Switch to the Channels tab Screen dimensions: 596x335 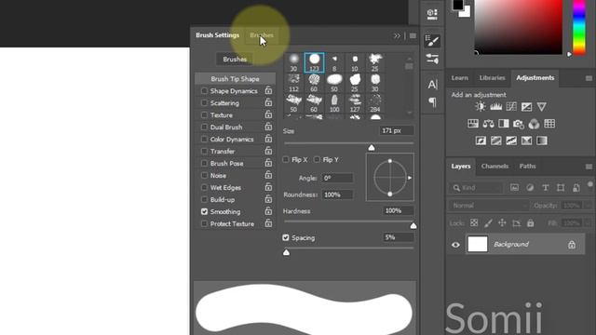pos(494,167)
